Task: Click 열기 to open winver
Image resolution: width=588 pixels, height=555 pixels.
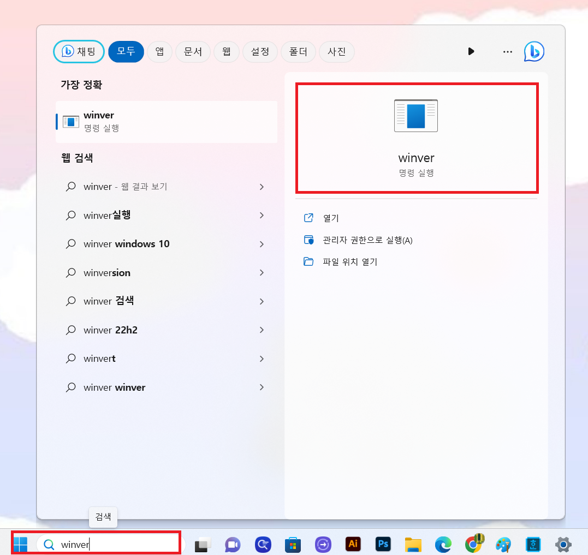Action: pos(330,217)
